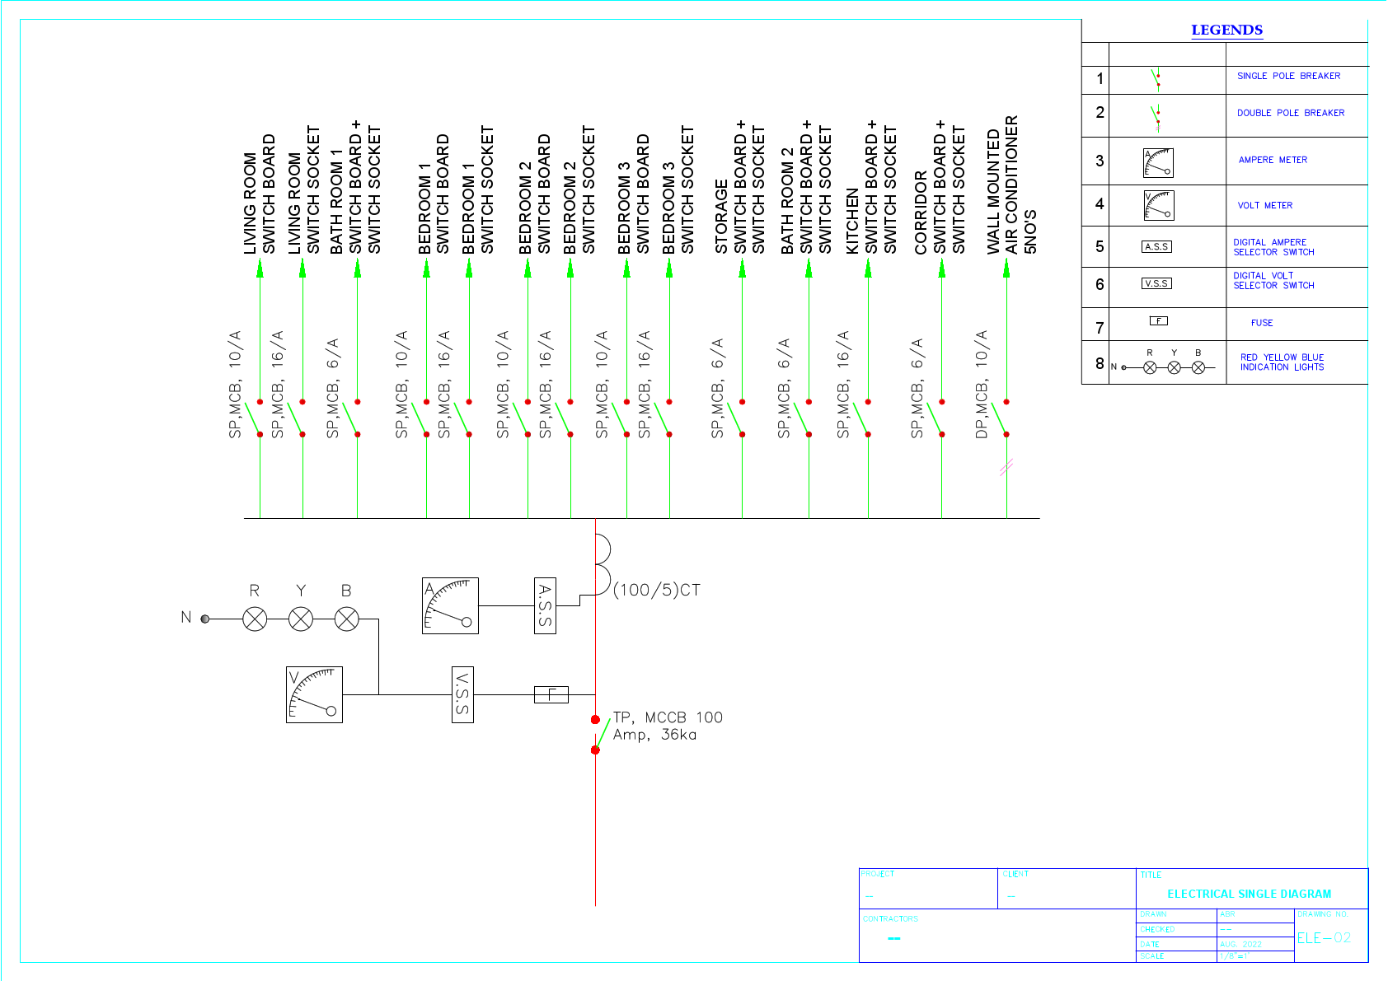This screenshot has width=1388, height=981.
Task: Click the A.S.S digital ampere selector symbol
Action: (1156, 245)
